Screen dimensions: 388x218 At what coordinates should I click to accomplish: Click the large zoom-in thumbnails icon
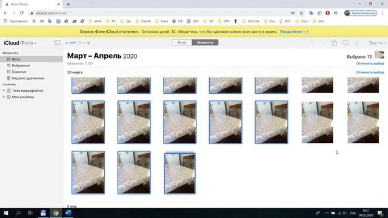(89, 43)
